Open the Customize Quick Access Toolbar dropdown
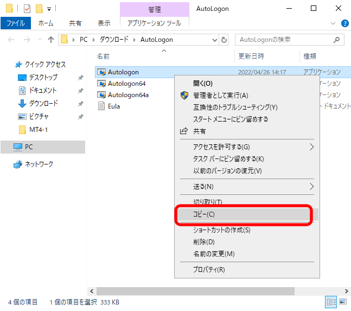Image resolution: width=351 pixels, height=311 pixels. pos(49,9)
